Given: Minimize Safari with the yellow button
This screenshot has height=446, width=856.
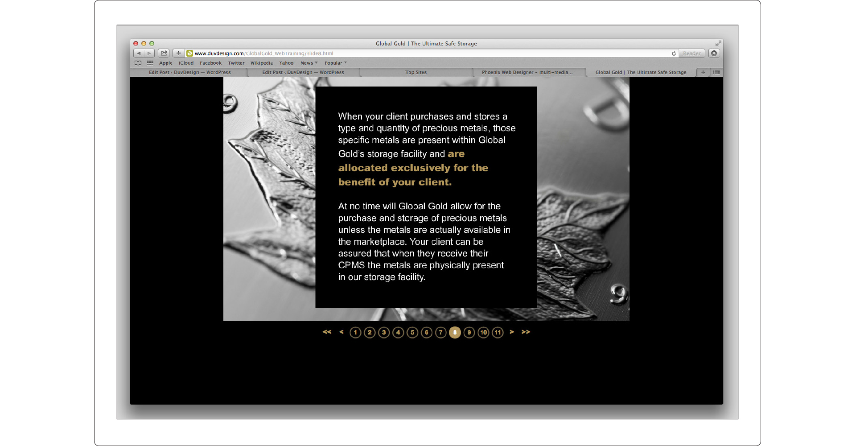Looking at the screenshot, I should (x=144, y=44).
